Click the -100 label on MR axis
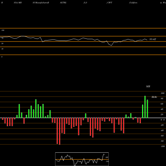166x166 pixels. 163,146
